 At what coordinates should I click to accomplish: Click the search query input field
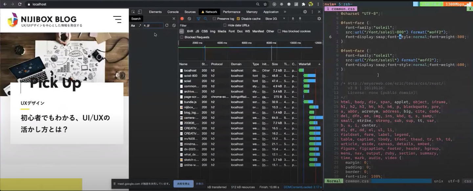(153, 25)
